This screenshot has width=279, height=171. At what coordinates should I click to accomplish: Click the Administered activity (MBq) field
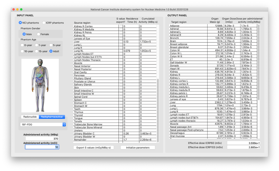(42, 139)
